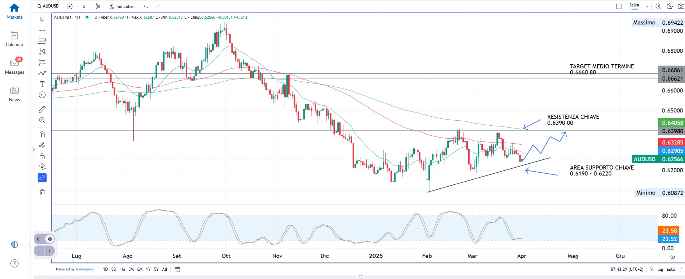Select the text annotation tool

[42, 84]
